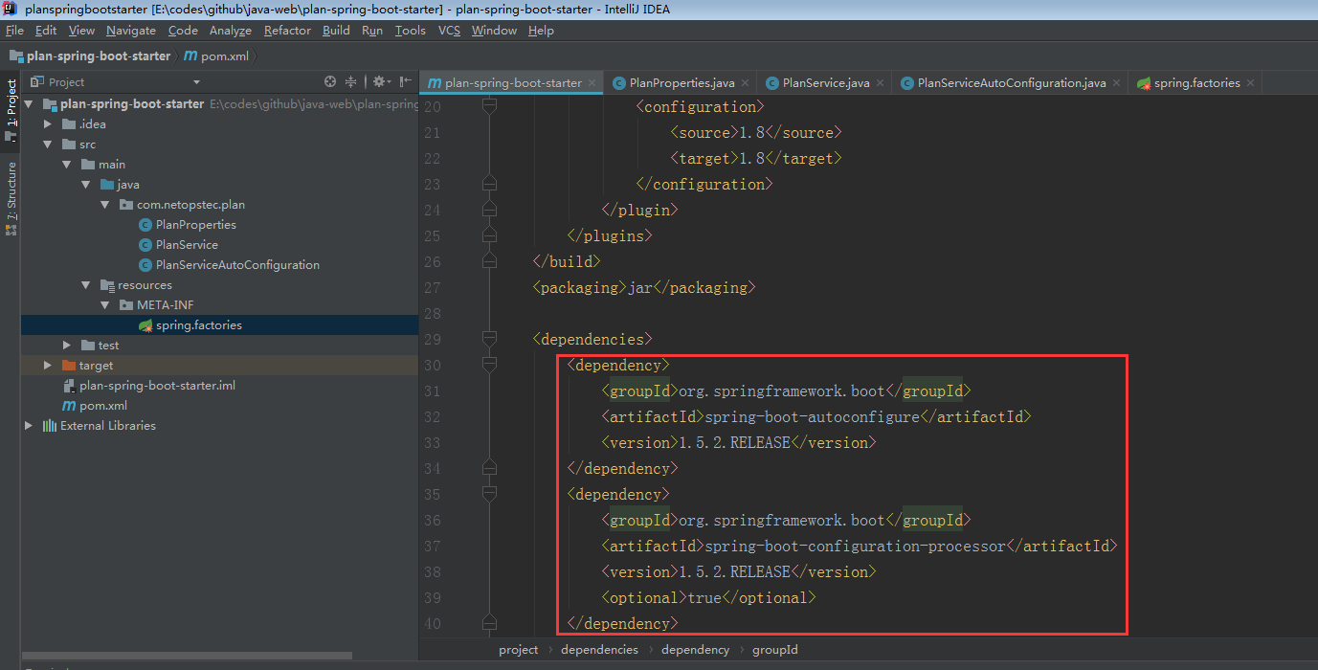The image size is (1318, 670).
Task: Hide the Project tool window panel
Action: [403, 81]
